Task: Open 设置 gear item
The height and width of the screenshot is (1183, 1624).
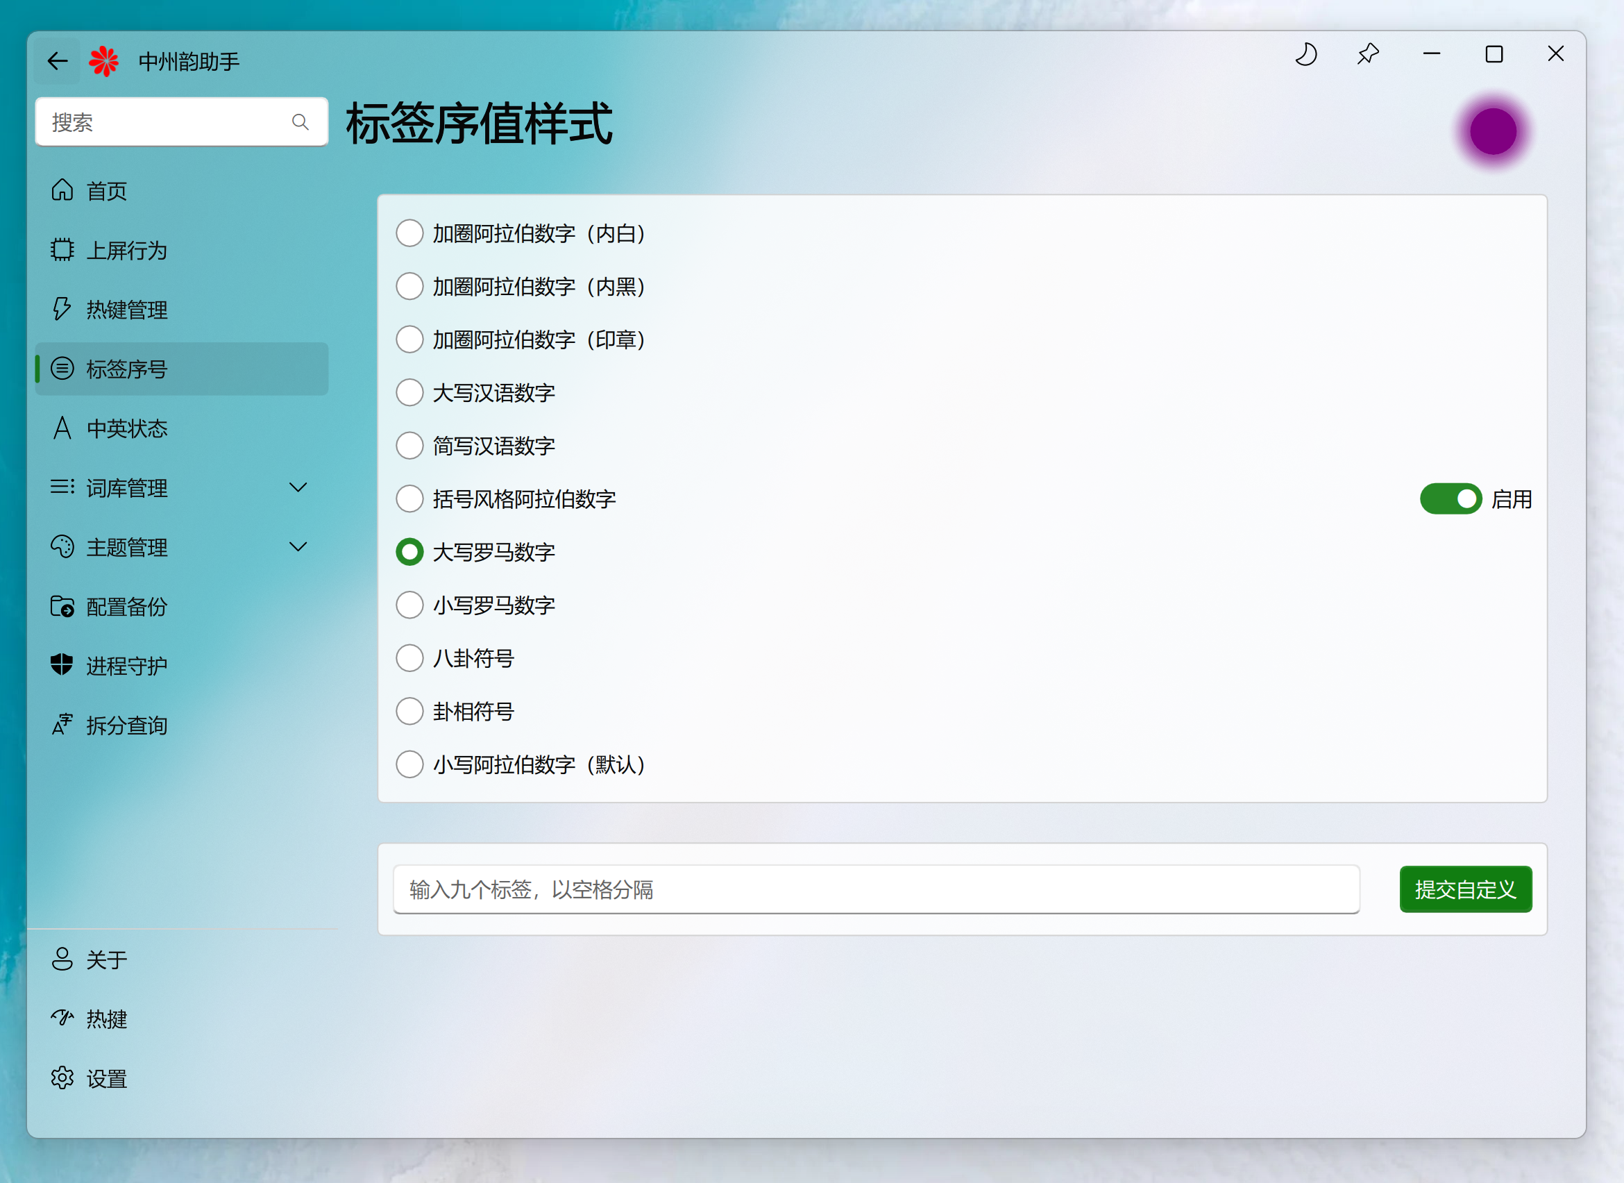Action: click(x=106, y=1078)
